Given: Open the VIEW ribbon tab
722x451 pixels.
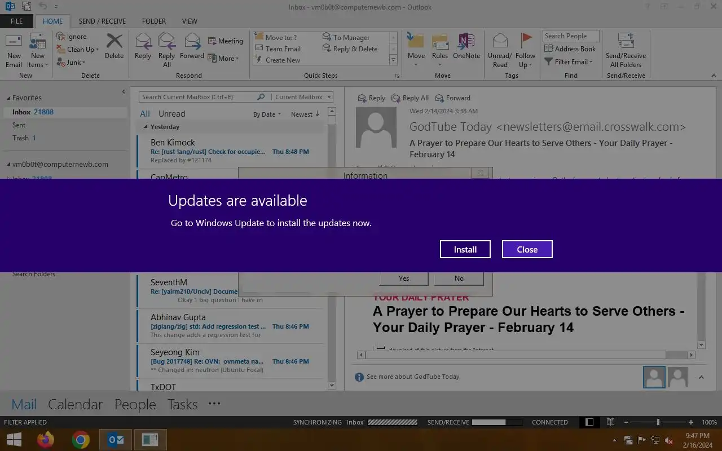Looking at the screenshot, I should [x=190, y=21].
